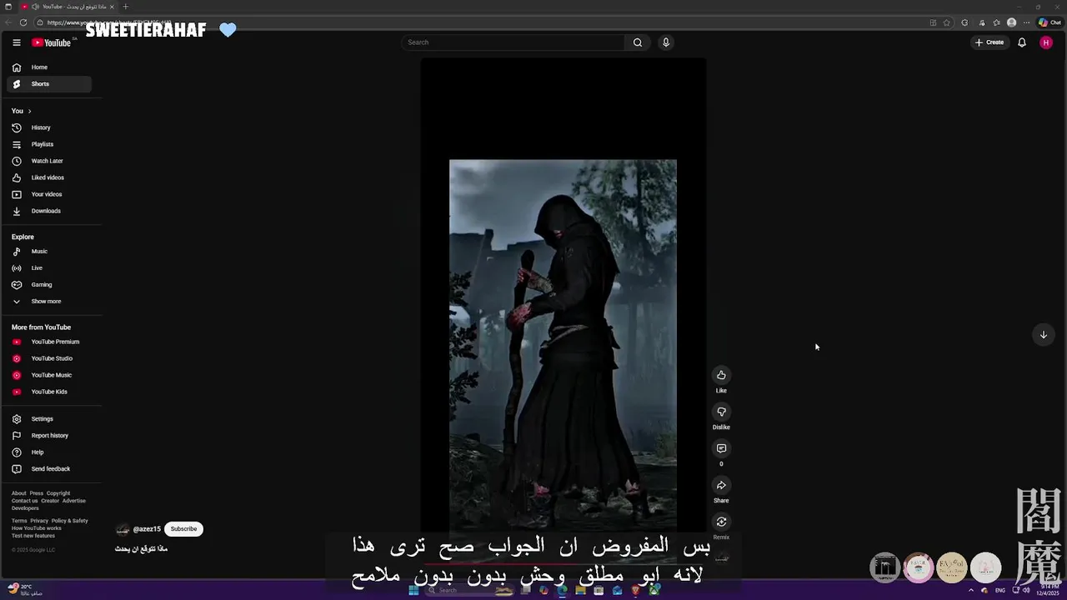Reload the page with the browser refresh button
The width and height of the screenshot is (1067, 600).
click(x=23, y=22)
